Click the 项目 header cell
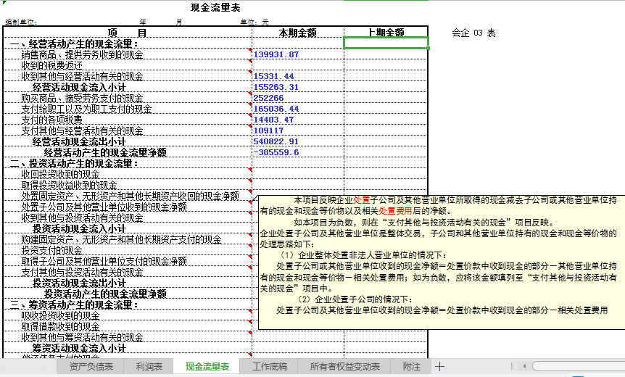The width and height of the screenshot is (625, 377). 128,33
